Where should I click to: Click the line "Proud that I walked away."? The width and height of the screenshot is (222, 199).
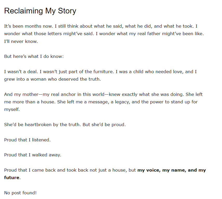33,155
